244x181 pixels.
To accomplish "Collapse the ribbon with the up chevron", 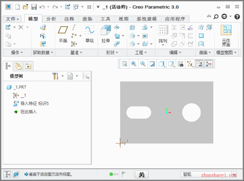I will [209, 16].
